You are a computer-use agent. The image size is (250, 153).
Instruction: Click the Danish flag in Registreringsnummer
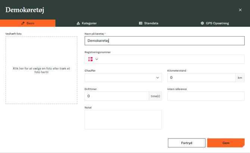(90, 59)
